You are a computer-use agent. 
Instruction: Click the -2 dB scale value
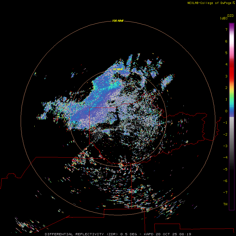pyautogui.click(x=225, y=135)
